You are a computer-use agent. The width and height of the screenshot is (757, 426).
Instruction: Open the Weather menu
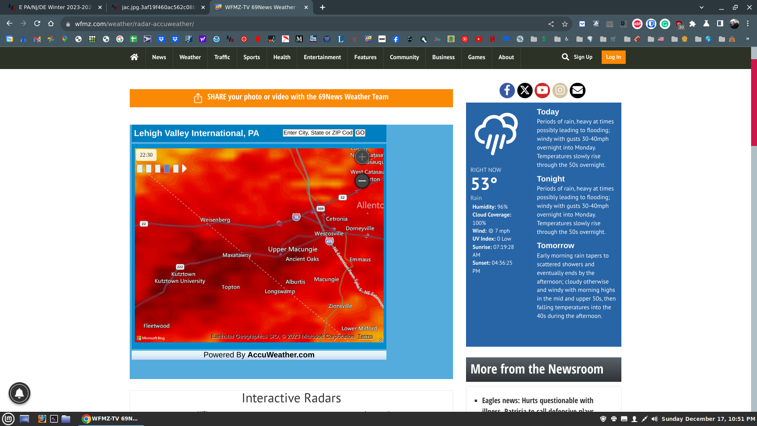190,57
